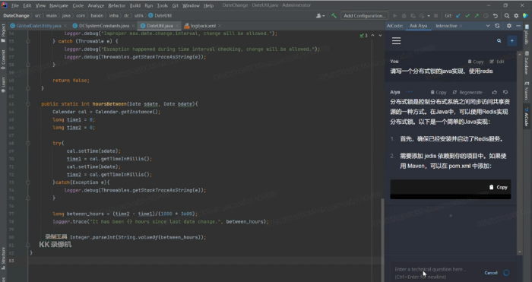Click Git Commit green checkmark
The width and height of the screenshot is (532, 282).
[x=467, y=16]
